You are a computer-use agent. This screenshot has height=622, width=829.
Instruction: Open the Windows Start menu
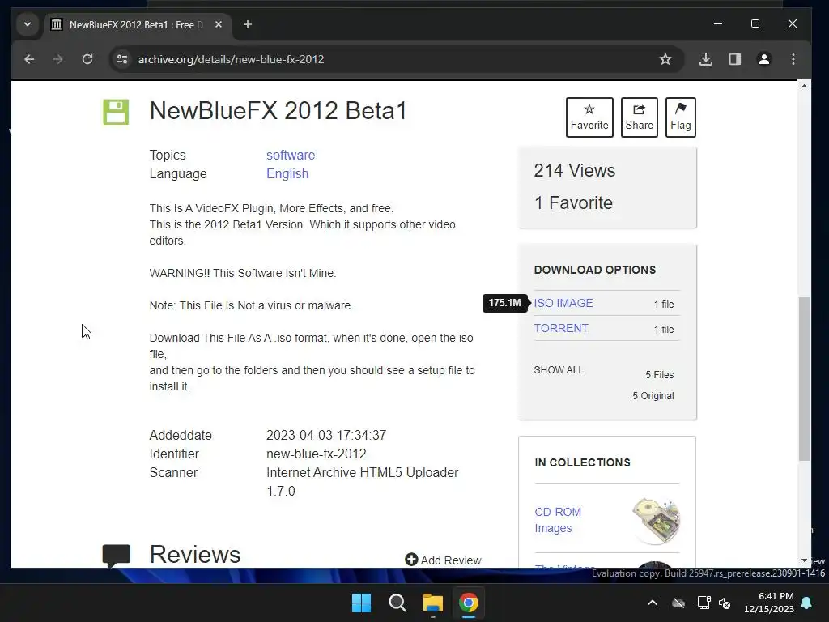(362, 603)
